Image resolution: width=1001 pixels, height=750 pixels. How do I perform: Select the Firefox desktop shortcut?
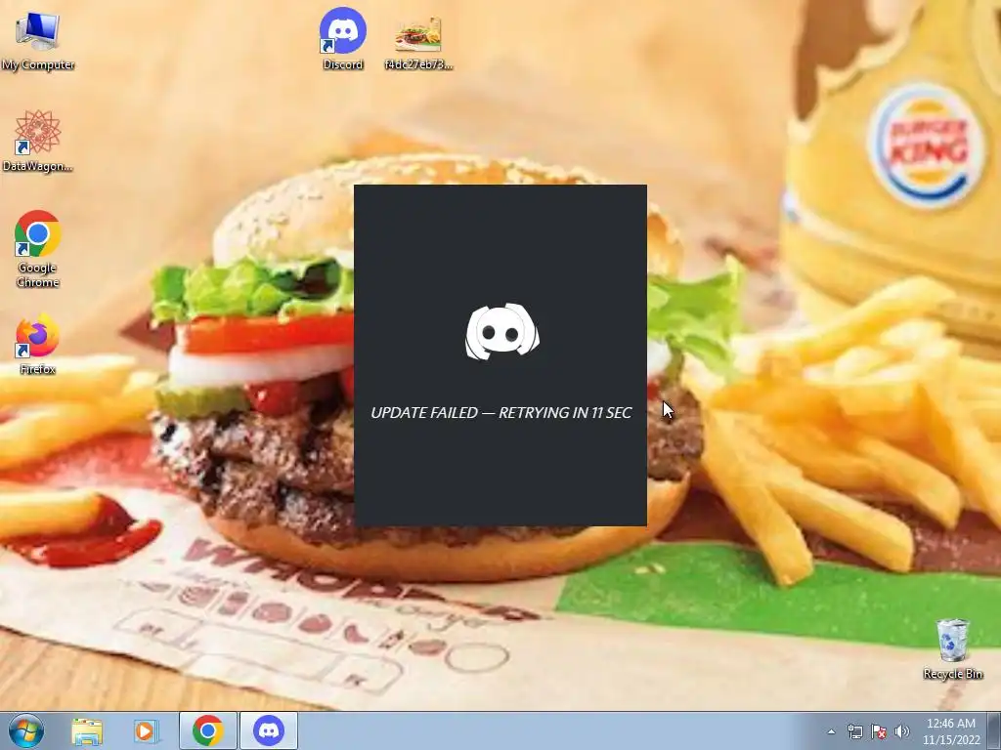[x=38, y=344]
